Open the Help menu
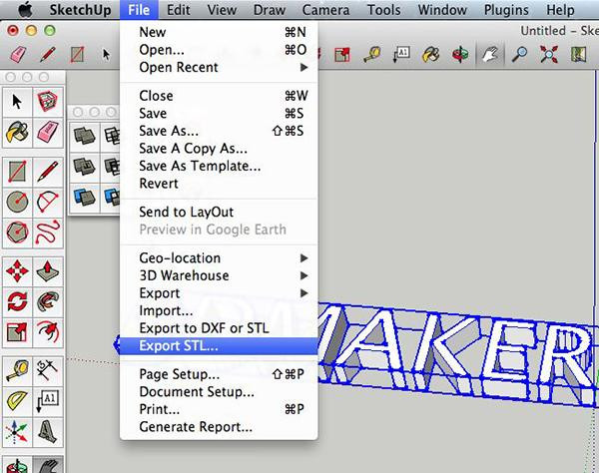The image size is (599, 473). 560,10
